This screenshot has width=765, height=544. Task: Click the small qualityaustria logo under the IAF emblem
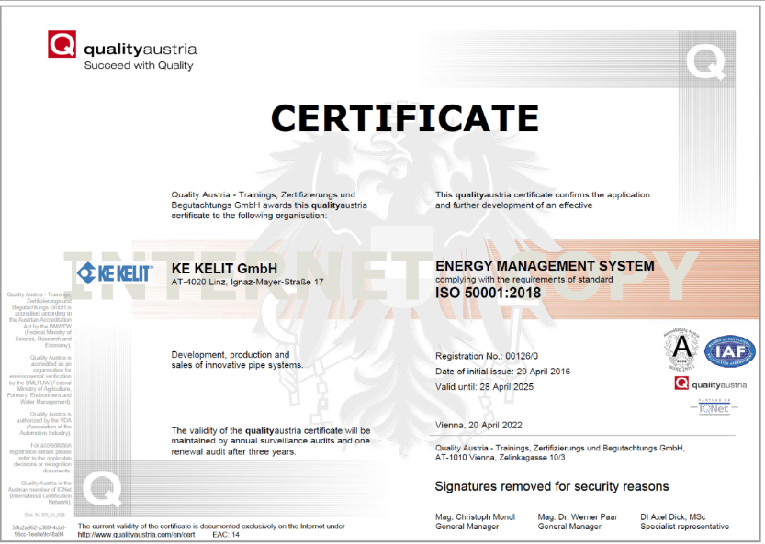click(x=711, y=384)
